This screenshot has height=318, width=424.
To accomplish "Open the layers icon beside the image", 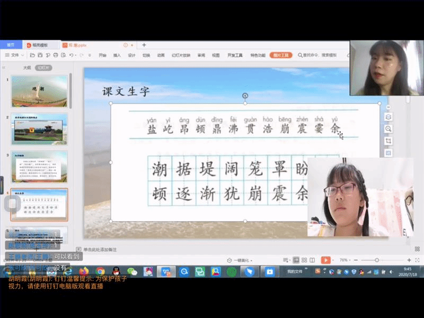I will (388, 117).
